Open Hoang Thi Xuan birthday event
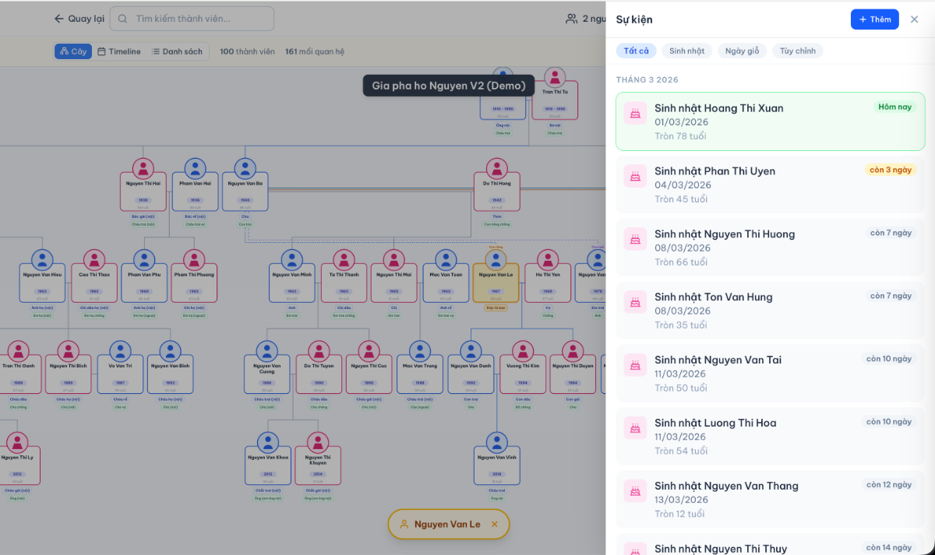The image size is (935, 555). [x=771, y=121]
